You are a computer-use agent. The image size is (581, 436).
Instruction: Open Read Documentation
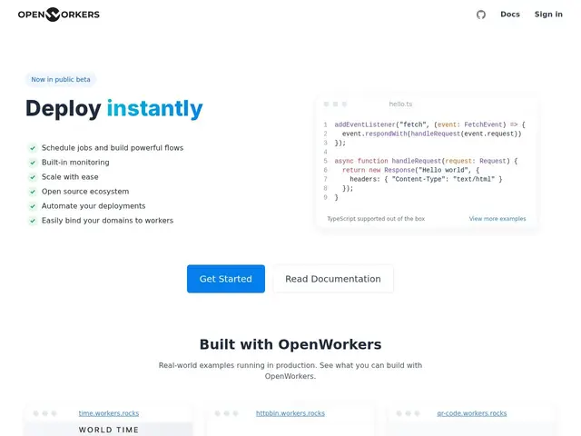(x=333, y=279)
